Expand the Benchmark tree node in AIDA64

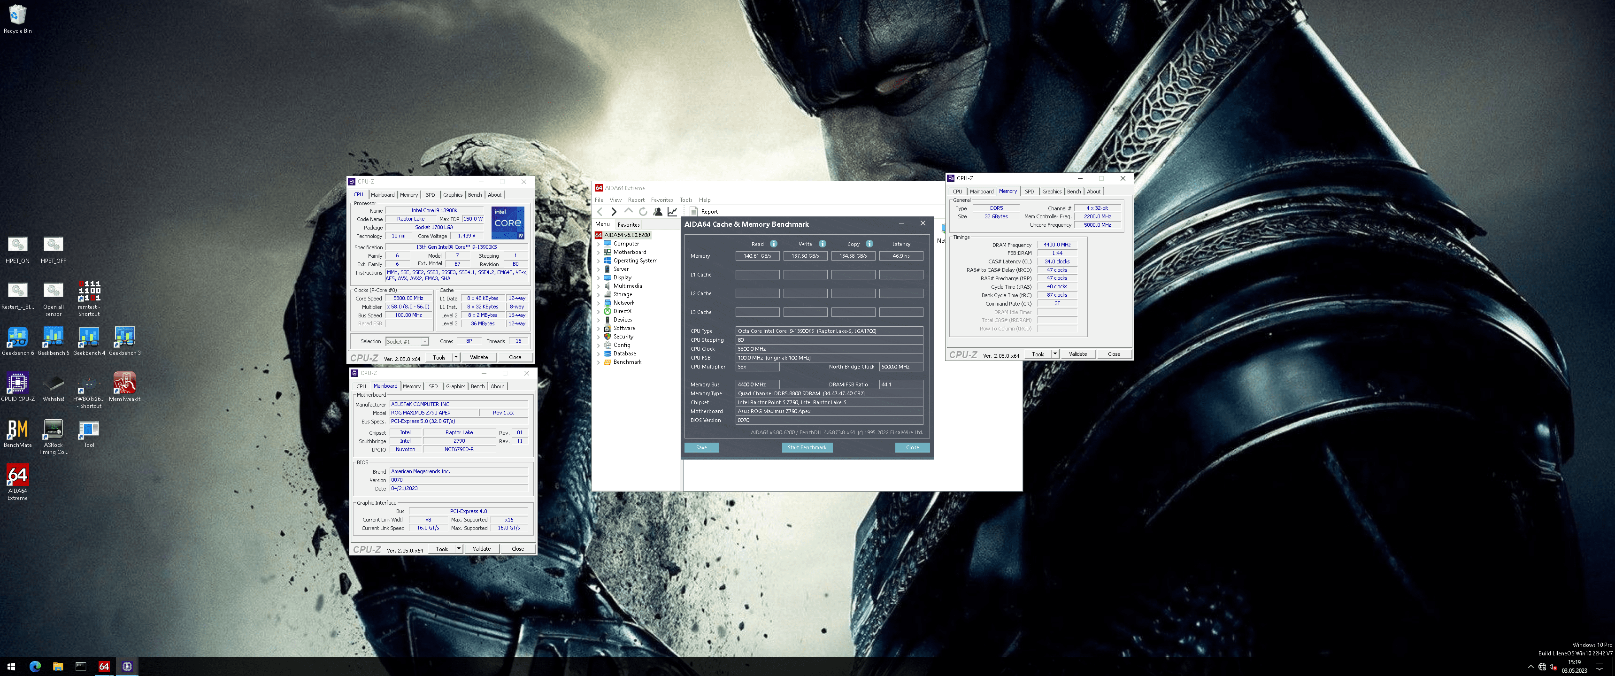coord(598,362)
